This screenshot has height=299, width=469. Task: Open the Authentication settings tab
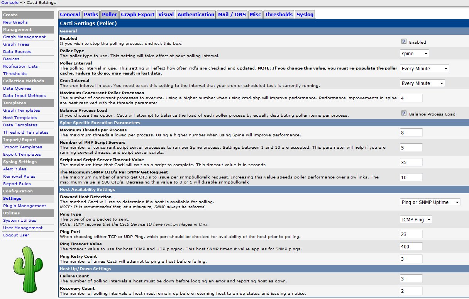pos(196,15)
